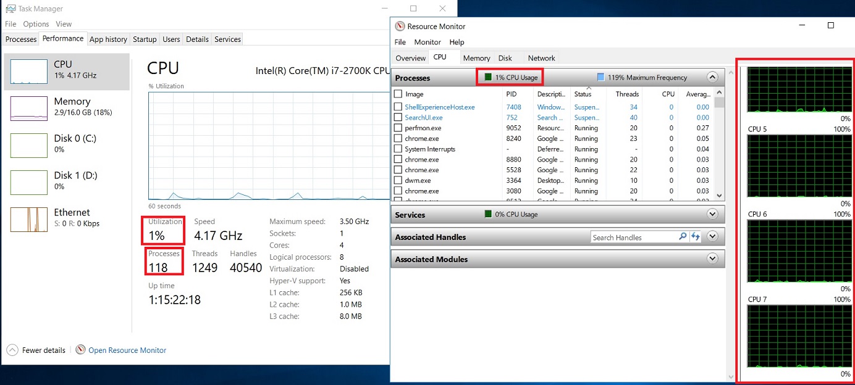This screenshot has height=385, width=855.
Task: Click the process list scrollbar up arrow
Action: (719, 93)
